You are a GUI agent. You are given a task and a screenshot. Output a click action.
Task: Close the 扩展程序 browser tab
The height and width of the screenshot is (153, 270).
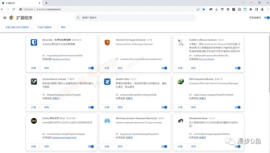(40, 3)
